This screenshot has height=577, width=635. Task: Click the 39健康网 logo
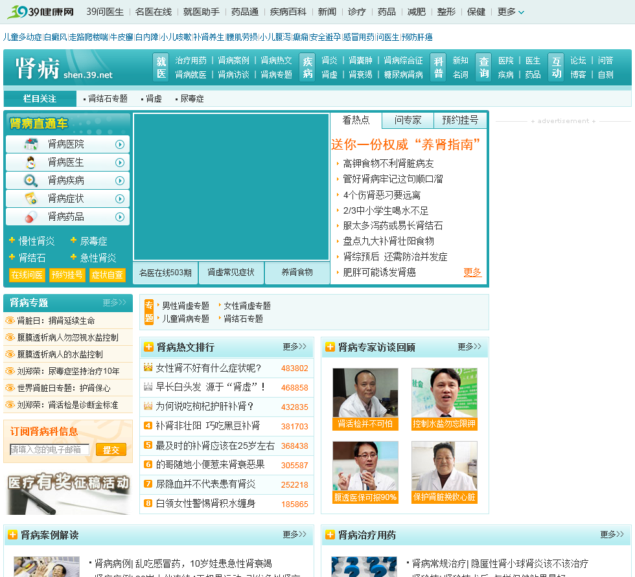pyautogui.click(x=40, y=12)
